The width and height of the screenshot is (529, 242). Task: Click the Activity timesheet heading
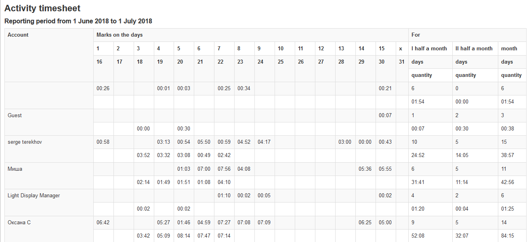click(42, 8)
